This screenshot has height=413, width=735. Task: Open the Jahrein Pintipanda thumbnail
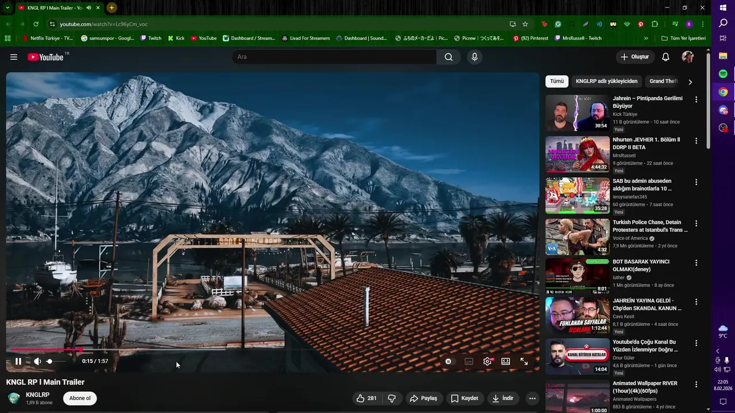point(577,113)
